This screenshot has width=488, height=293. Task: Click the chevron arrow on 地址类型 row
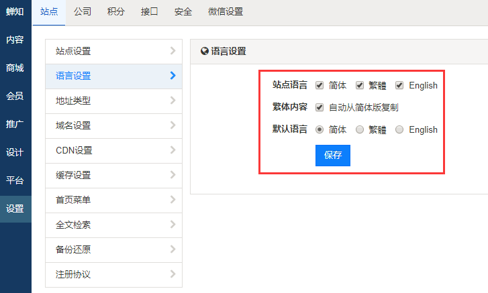[173, 101]
